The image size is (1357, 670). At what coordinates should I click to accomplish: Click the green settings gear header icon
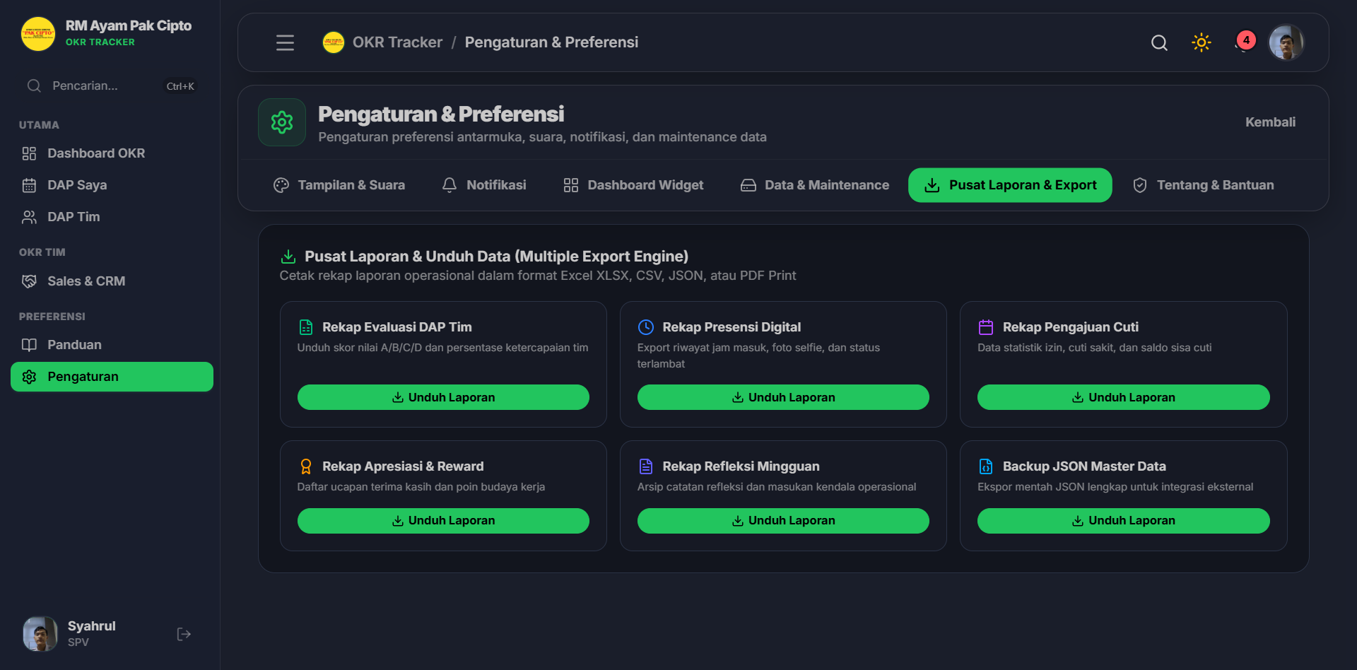282,122
